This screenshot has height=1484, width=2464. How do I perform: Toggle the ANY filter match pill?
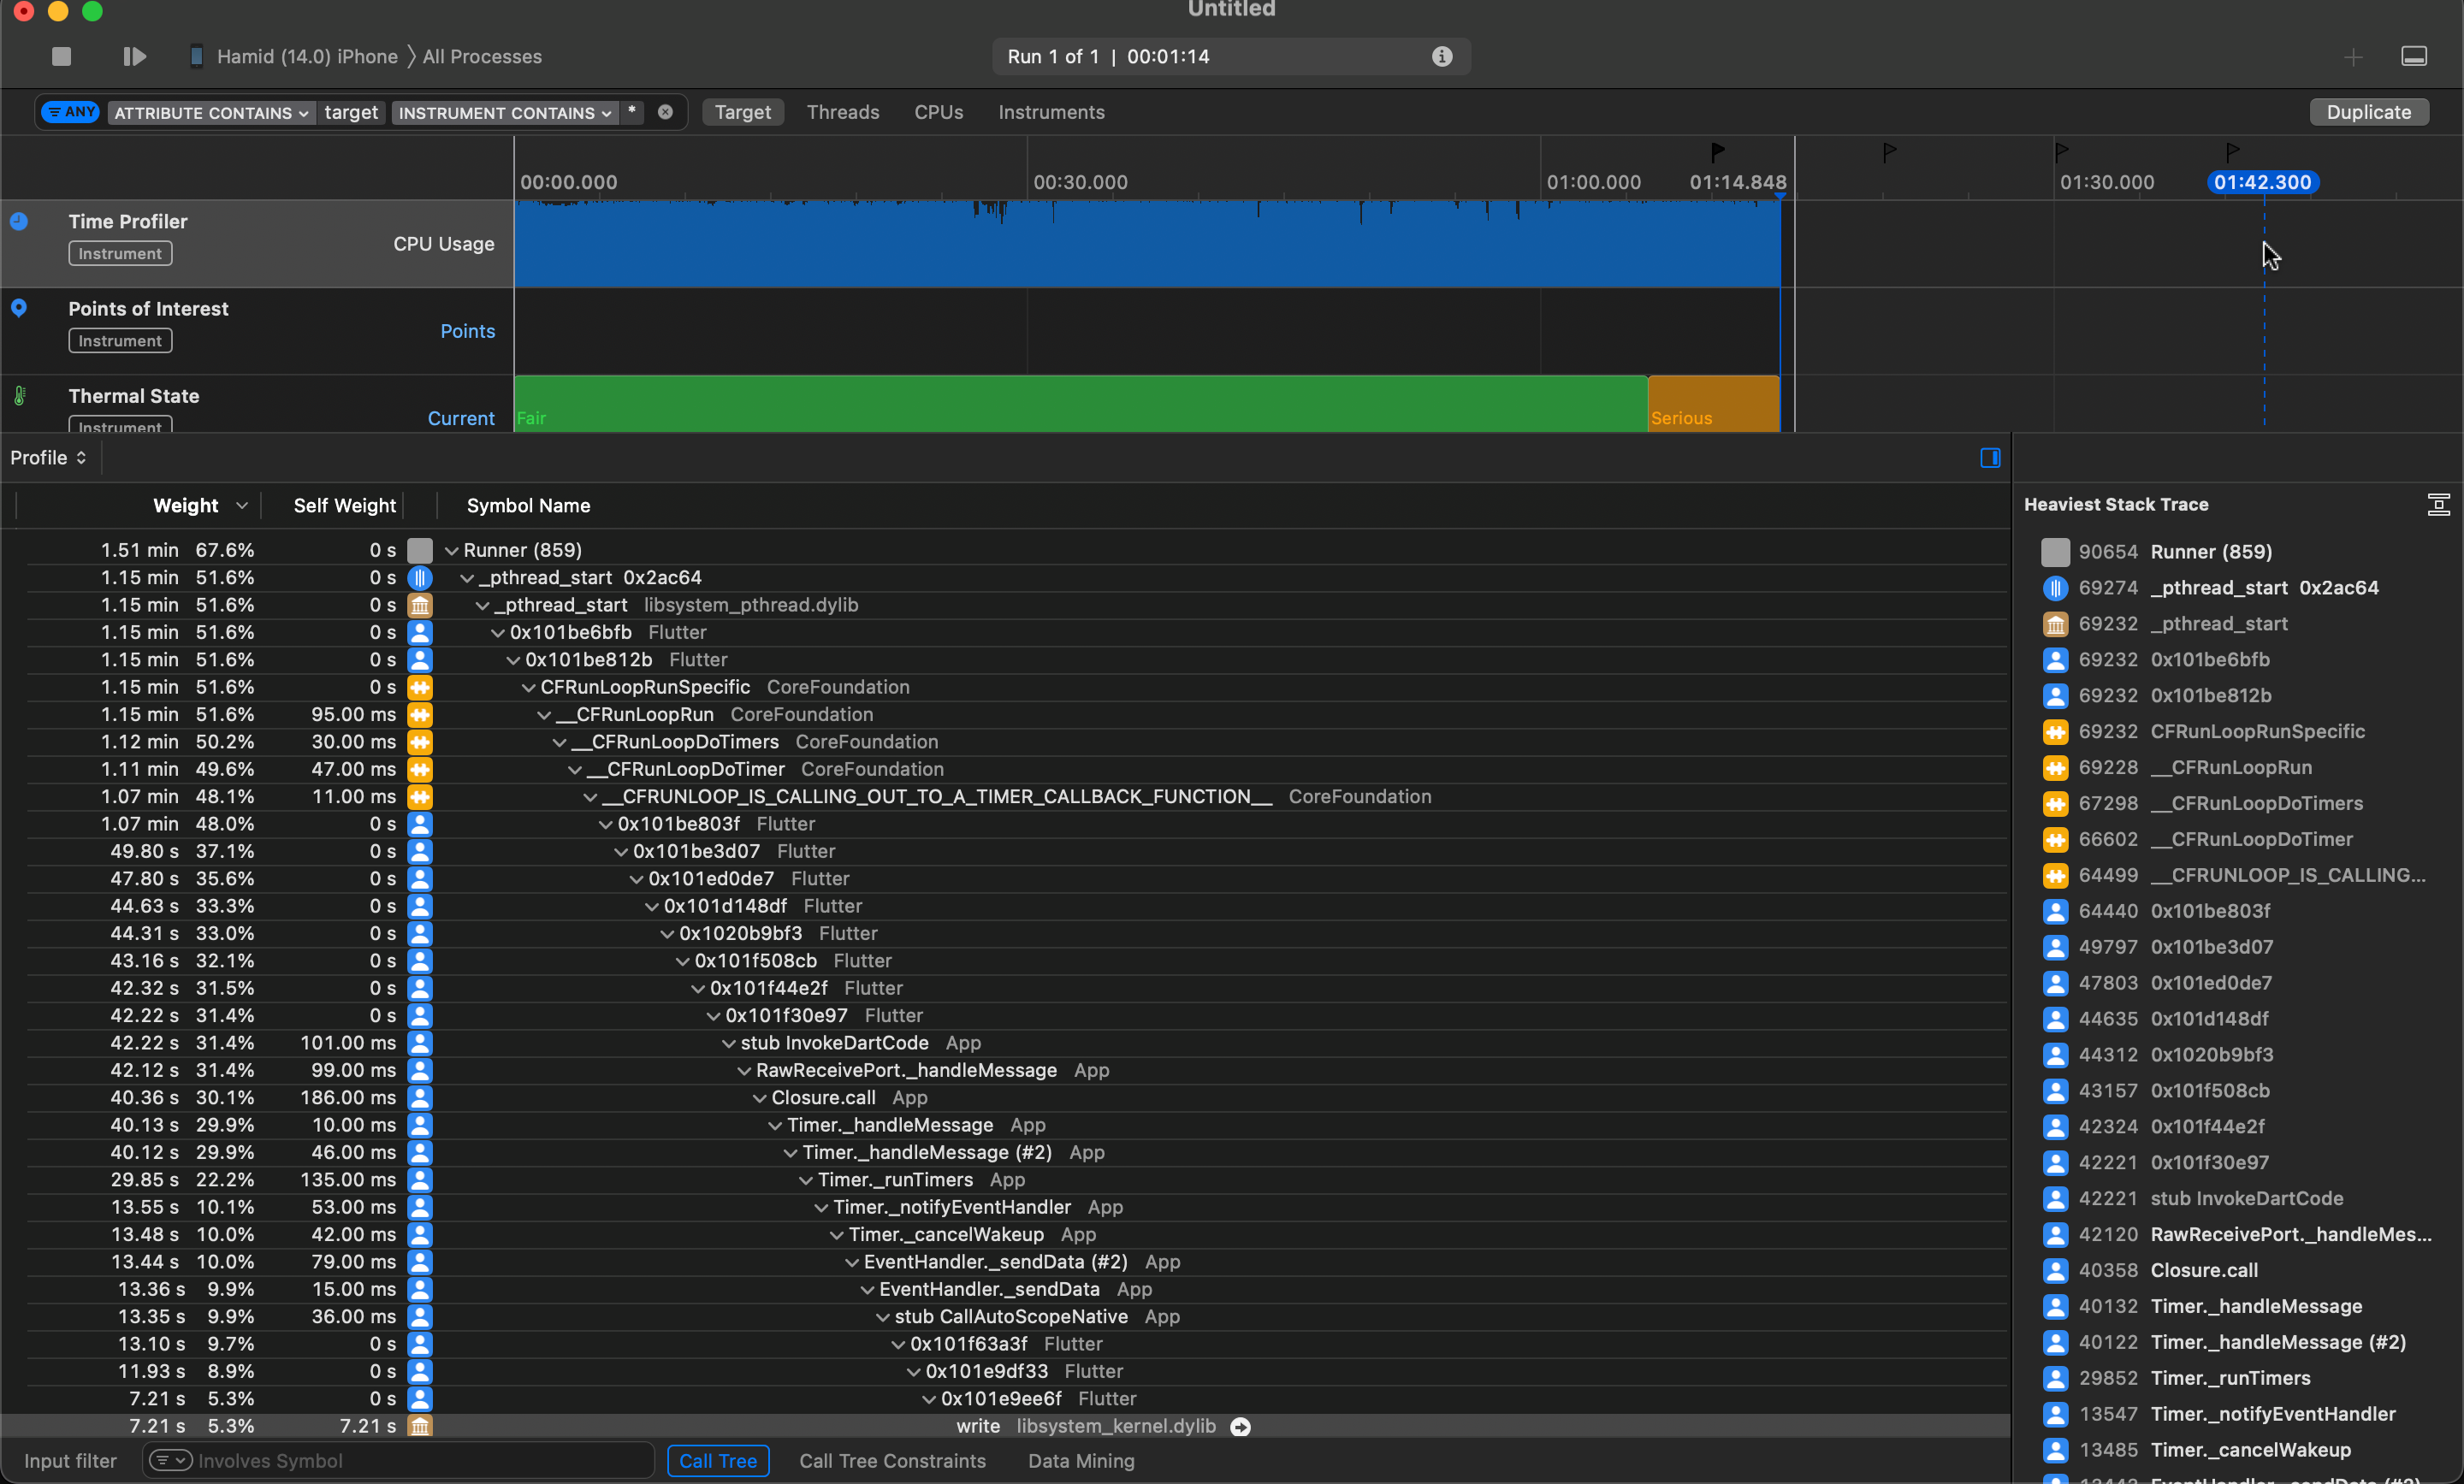pyautogui.click(x=71, y=112)
